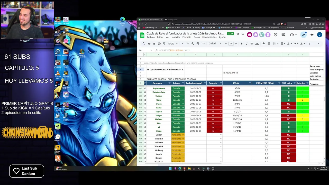Viewport: 329px width, 185px height.
Task: Format as currency with euro icon
Action: tap(183, 44)
